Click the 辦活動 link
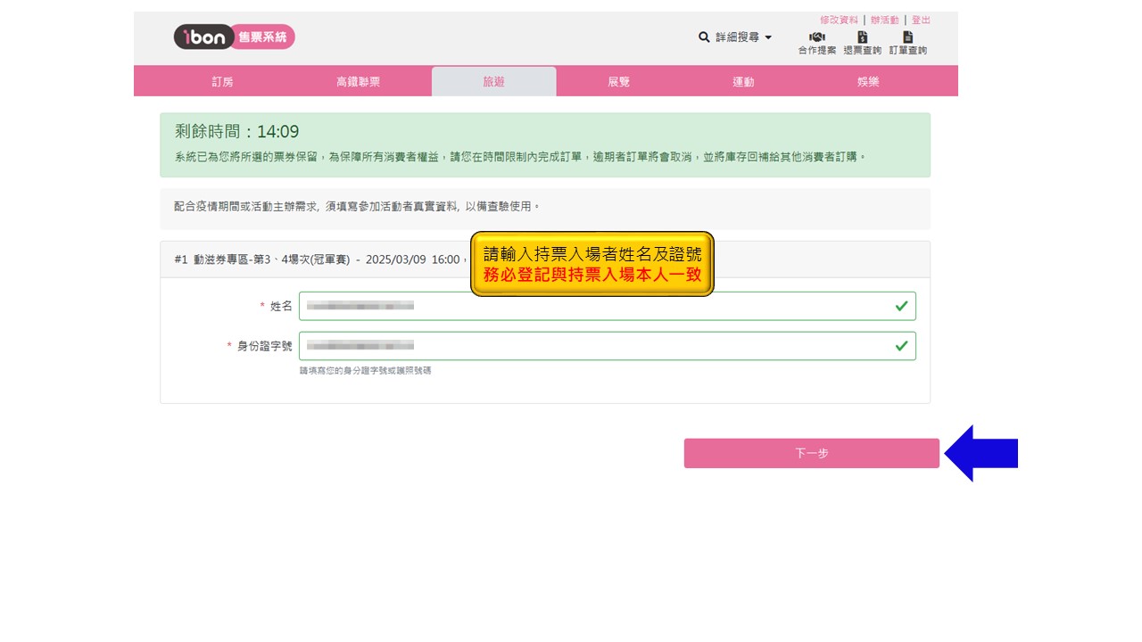Viewport: 1142px width, 642px height. click(x=884, y=20)
